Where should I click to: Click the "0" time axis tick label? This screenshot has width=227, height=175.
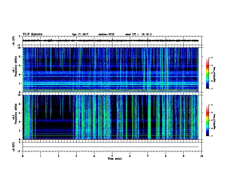point(23,156)
